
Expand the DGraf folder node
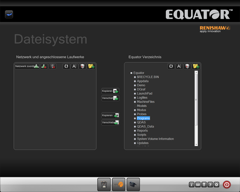click(x=135, y=90)
